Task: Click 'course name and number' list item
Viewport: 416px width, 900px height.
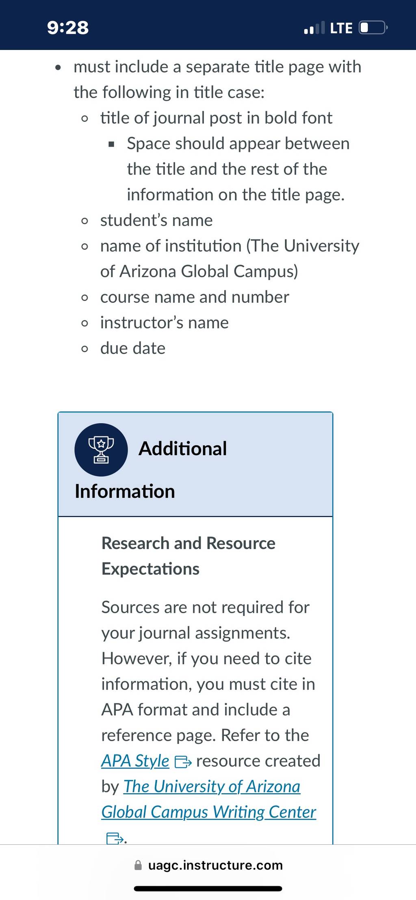Action: coord(195,297)
